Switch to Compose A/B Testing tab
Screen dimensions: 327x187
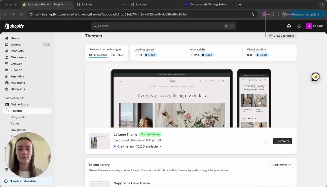pos(209,5)
